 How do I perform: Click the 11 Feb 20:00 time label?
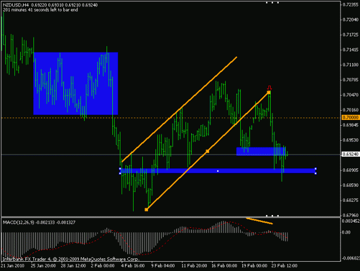click(x=194, y=266)
